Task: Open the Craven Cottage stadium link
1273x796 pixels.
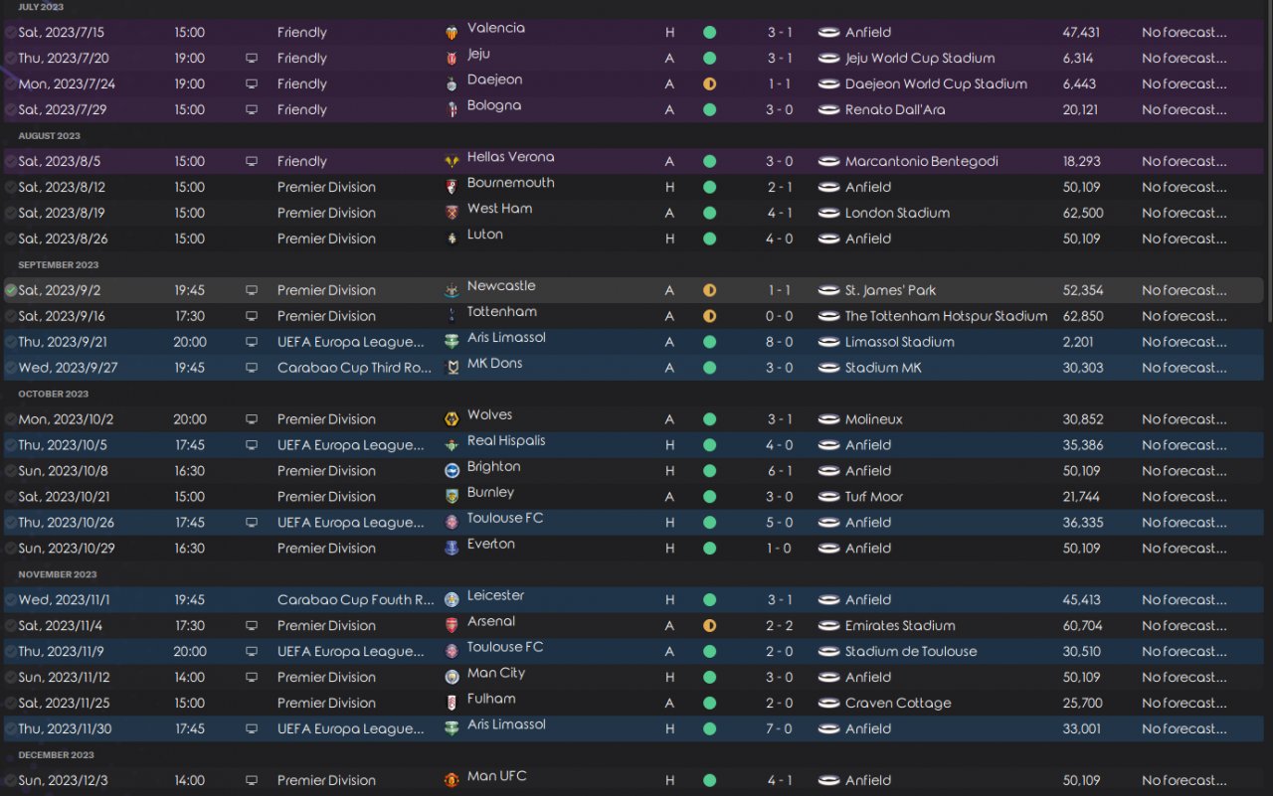Action: point(897,704)
